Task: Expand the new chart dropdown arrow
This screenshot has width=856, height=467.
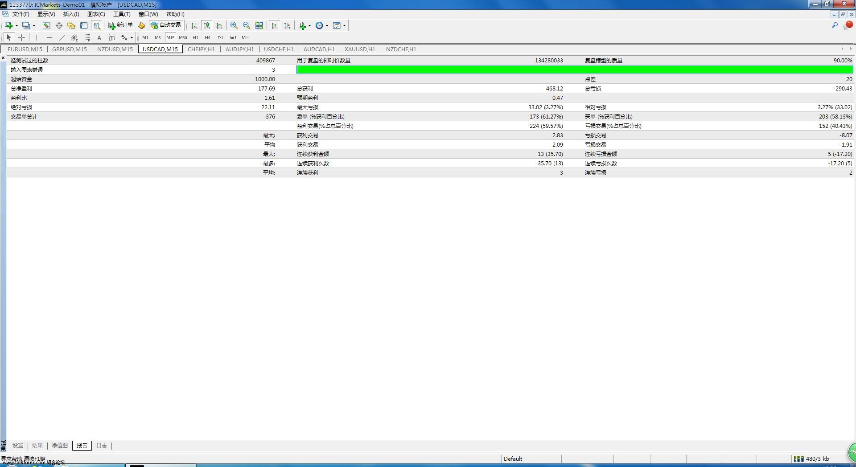Action: pyautogui.click(x=16, y=25)
